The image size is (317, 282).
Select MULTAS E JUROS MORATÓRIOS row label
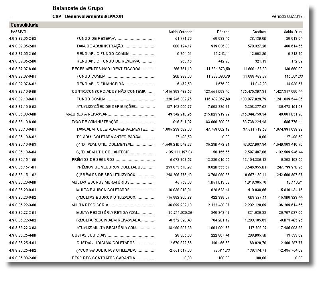tap(100, 182)
